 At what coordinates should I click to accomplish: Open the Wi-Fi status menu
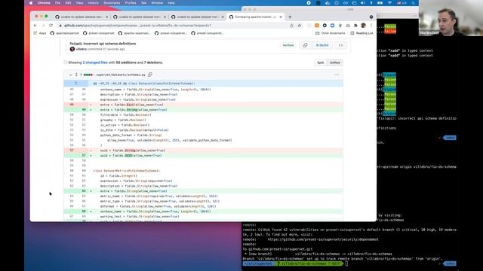(389, 3)
